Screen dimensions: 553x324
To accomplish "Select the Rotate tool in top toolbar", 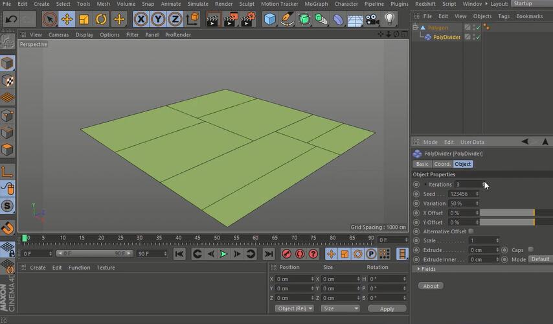I will pyautogui.click(x=101, y=19).
